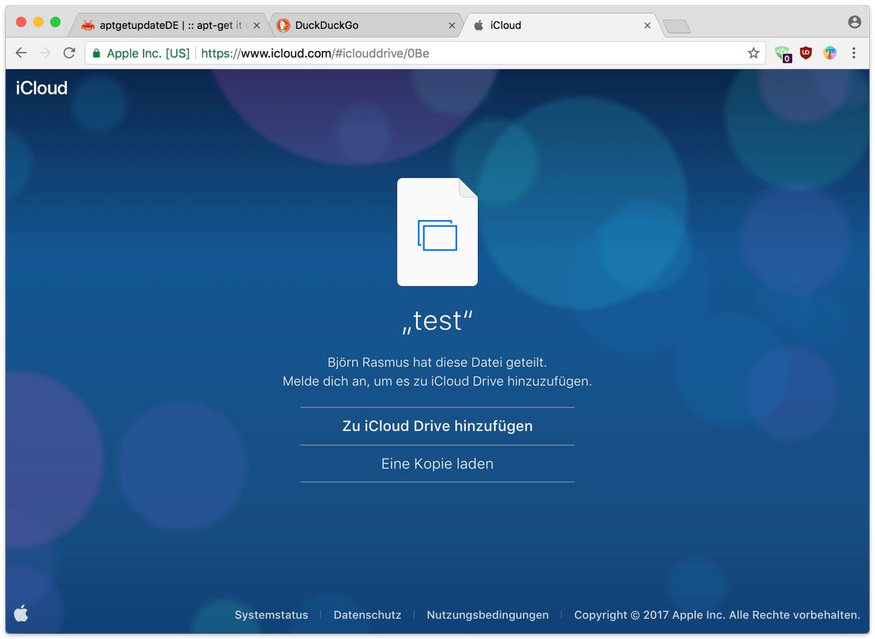This screenshot has width=875, height=639.
Task: Open the uBlock Origin extension icon
Action: (806, 53)
